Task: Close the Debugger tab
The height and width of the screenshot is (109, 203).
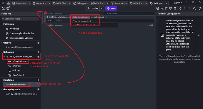Action: tap(88, 3)
